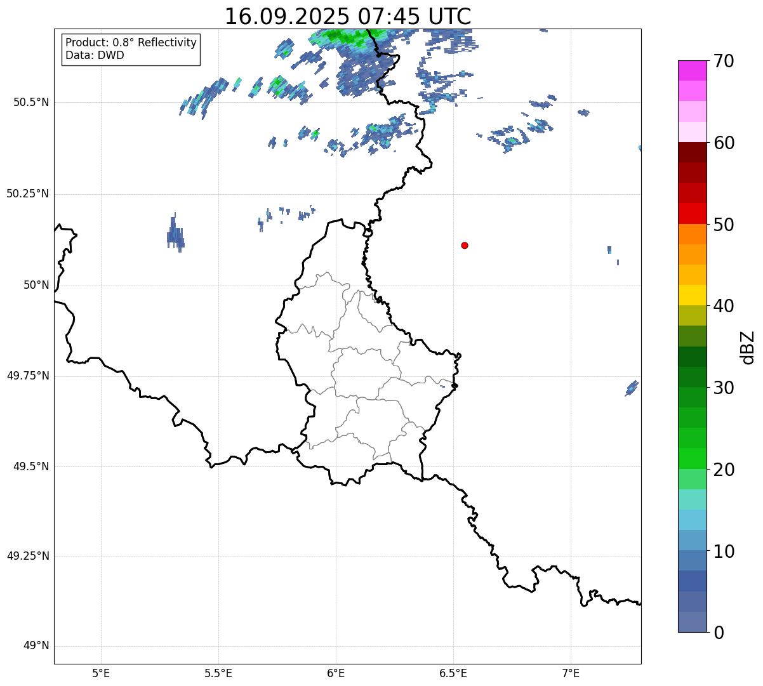
Task: Click the '50°N' latitude label
Action: point(36,285)
